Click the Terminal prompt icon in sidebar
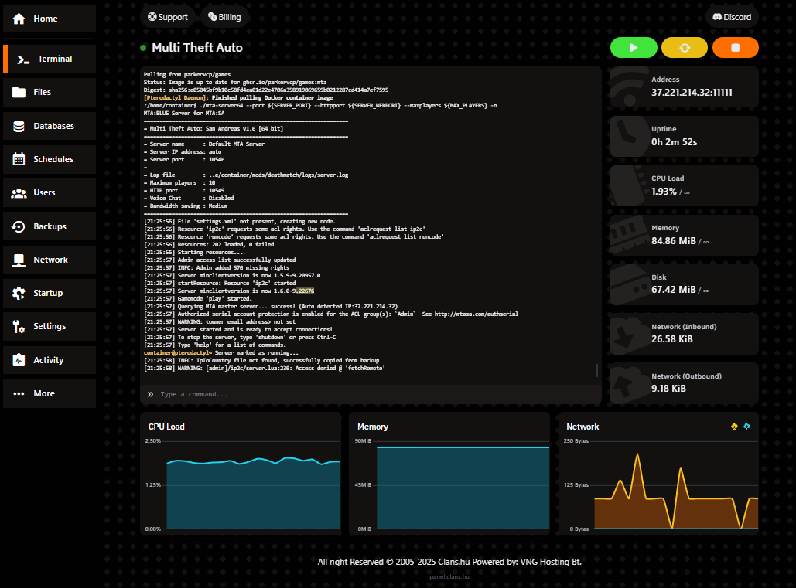 23,59
